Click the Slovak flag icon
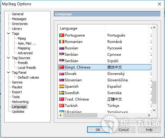The width and height of the screenshot is (165, 138). click(x=62, y=74)
